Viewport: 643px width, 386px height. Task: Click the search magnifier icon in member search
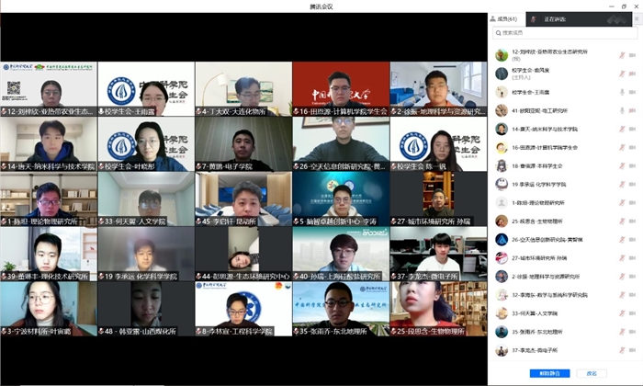click(498, 33)
